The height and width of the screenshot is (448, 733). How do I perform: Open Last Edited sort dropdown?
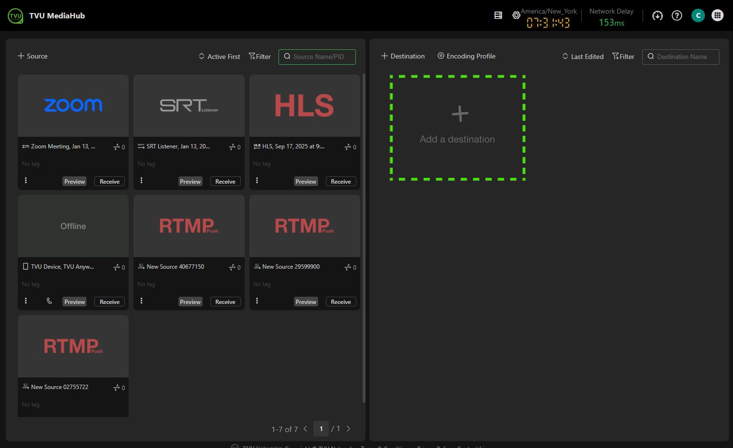tap(583, 57)
